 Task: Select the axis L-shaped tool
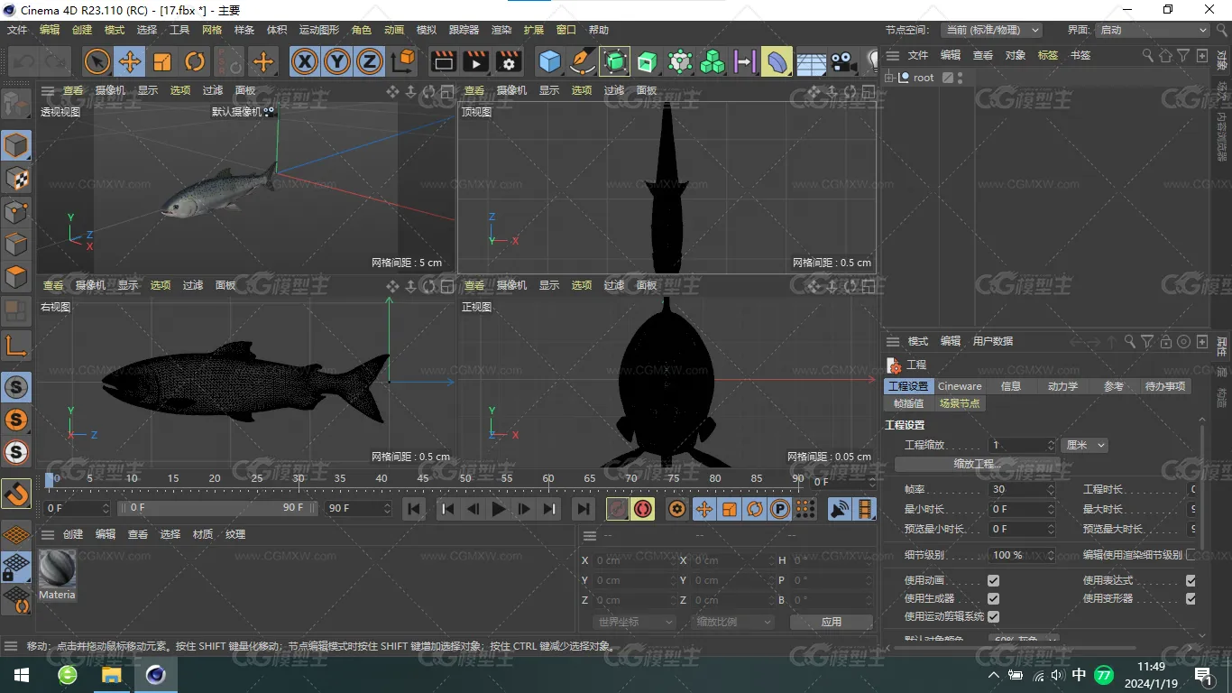(16, 345)
